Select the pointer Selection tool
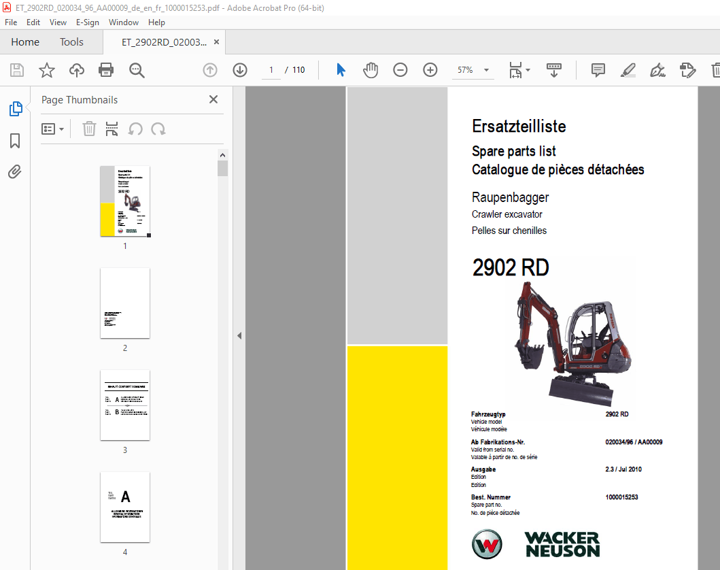The height and width of the screenshot is (570, 720). pos(340,70)
